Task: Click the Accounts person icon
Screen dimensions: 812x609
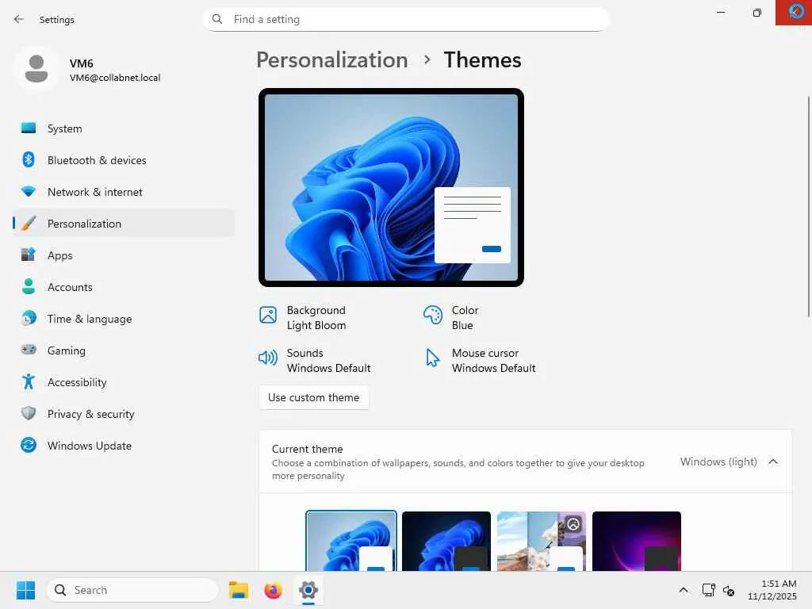Action: click(29, 286)
